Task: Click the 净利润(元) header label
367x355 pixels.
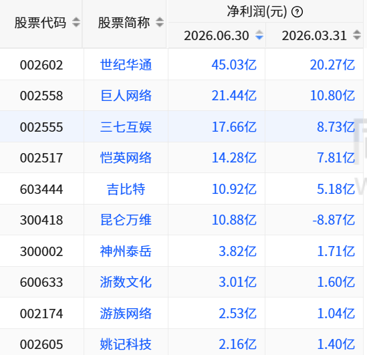Action: click(x=257, y=11)
